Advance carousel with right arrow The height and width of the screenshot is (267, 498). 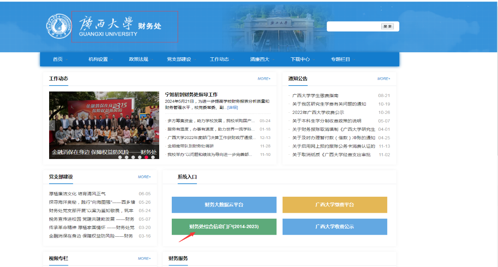pos(156,125)
